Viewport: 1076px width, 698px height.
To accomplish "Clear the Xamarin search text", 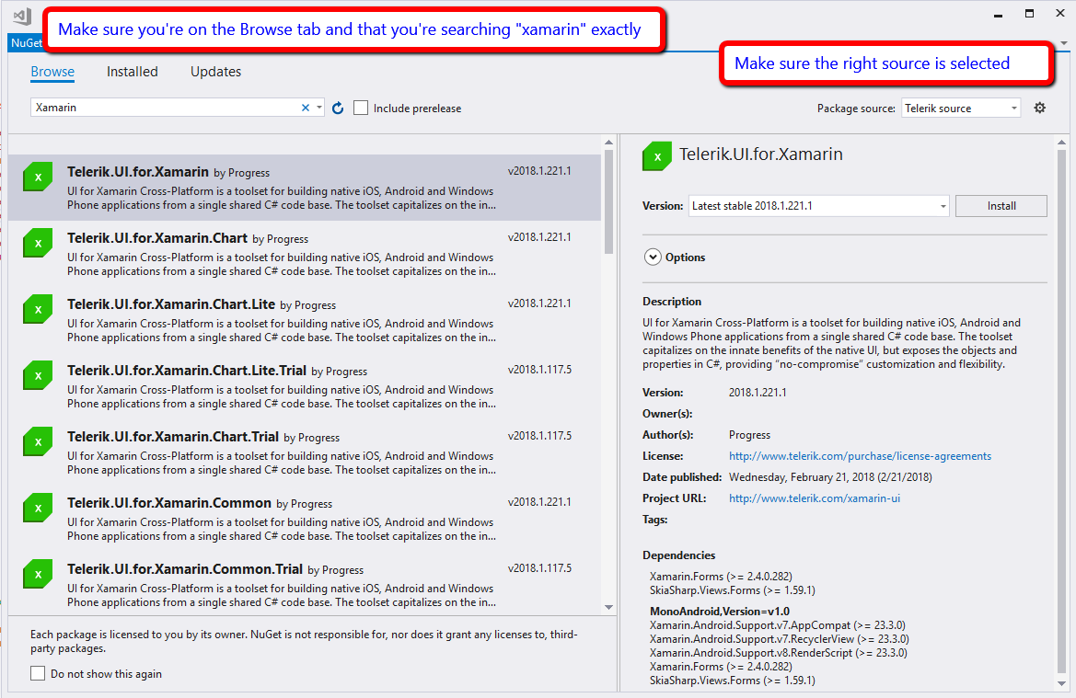I will pyautogui.click(x=306, y=108).
